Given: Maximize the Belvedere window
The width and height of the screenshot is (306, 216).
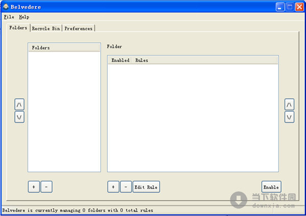Looking at the screenshot, I should tap(290, 7).
